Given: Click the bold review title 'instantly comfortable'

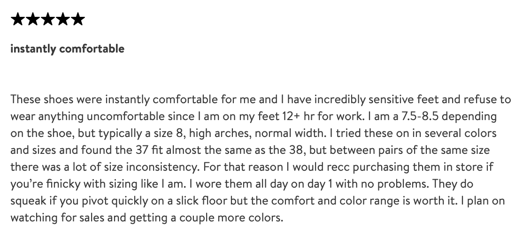Looking at the screenshot, I should click(67, 49).
